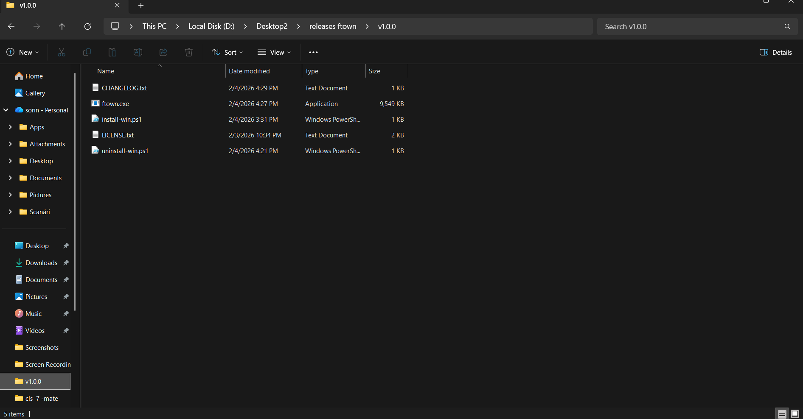
Task: Click the Share icon in toolbar
Action: pos(163,52)
